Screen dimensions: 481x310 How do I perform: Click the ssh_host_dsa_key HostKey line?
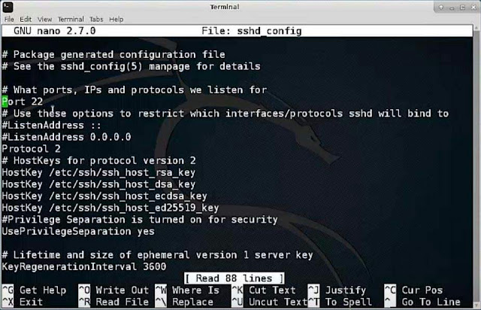coord(98,184)
